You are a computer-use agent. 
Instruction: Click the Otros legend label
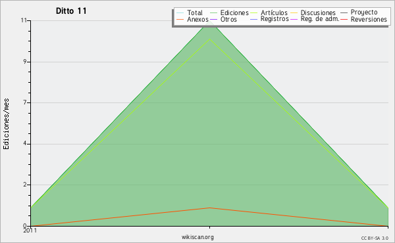(228, 19)
